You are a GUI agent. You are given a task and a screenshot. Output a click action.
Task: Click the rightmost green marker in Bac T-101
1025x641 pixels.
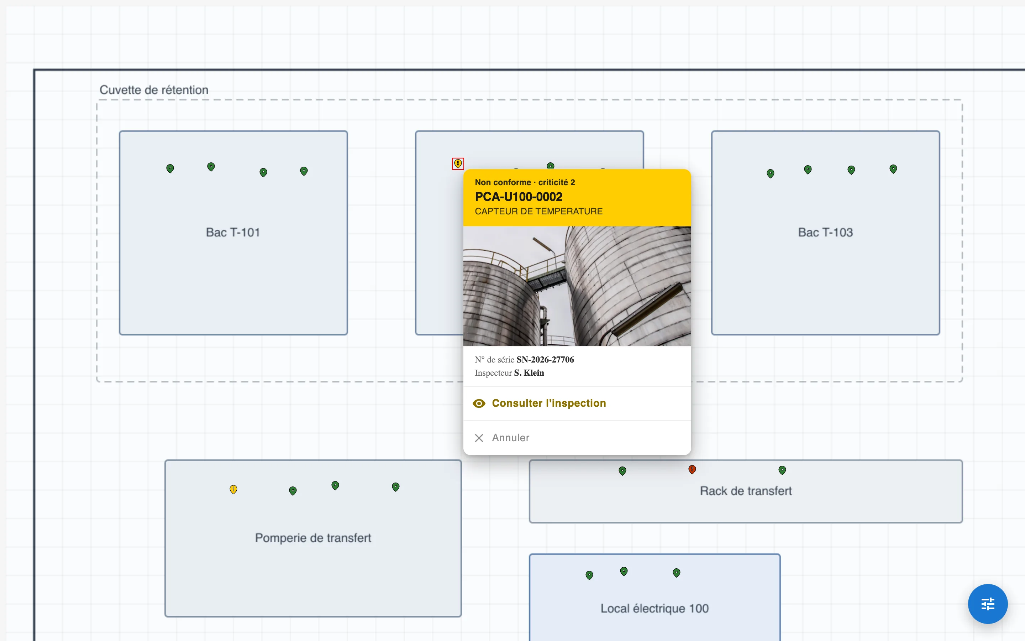pos(304,171)
